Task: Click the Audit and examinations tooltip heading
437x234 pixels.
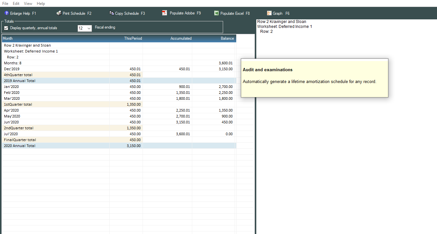Action: pos(267,70)
